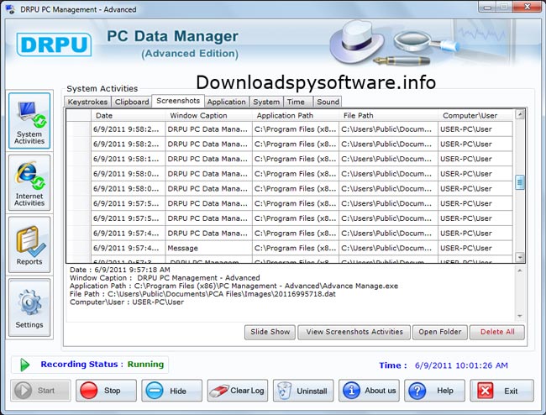
Task: Click the details pane scroll up arrow
Action: pyautogui.click(x=520, y=271)
